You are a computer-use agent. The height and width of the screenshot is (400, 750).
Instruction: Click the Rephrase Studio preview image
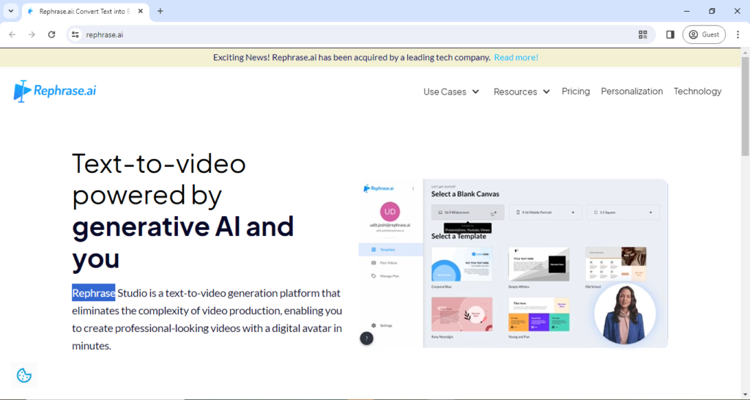pyautogui.click(x=513, y=264)
